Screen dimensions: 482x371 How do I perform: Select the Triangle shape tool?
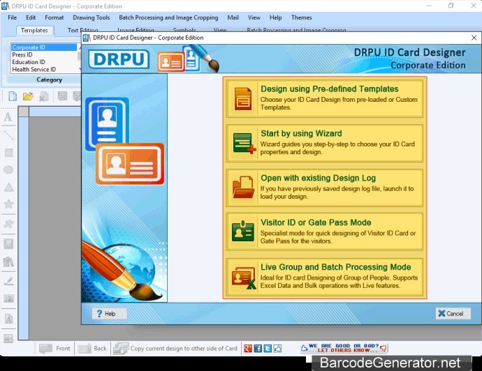(8, 187)
